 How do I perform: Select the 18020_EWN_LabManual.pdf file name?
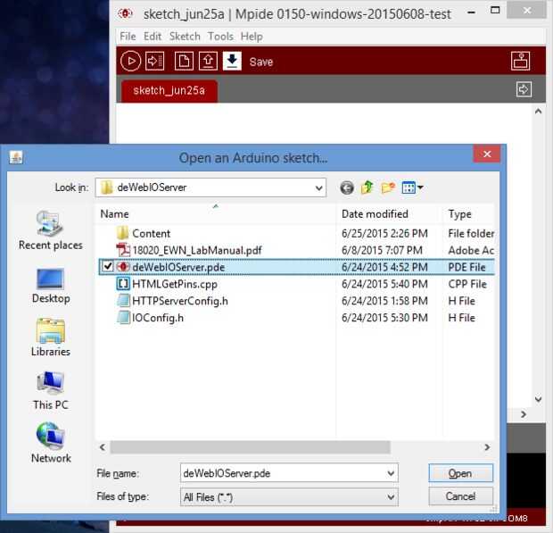197,250
